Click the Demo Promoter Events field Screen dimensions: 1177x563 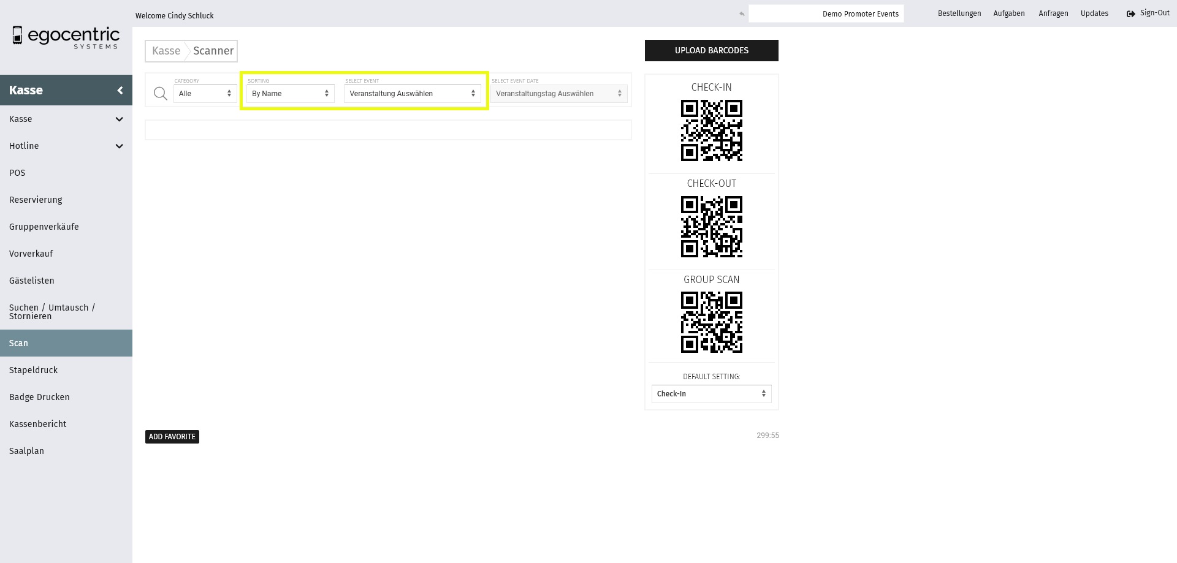[826, 13]
